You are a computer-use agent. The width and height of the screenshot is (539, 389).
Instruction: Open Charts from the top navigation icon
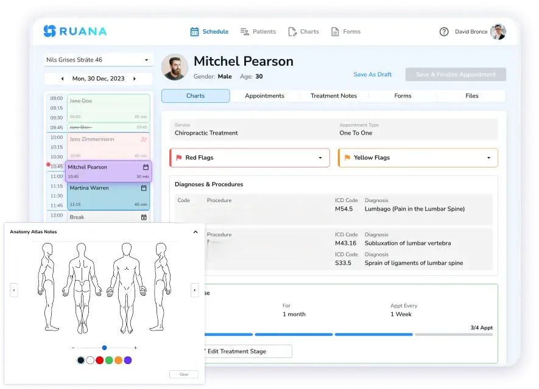pyautogui.click(x=293, y=31)
